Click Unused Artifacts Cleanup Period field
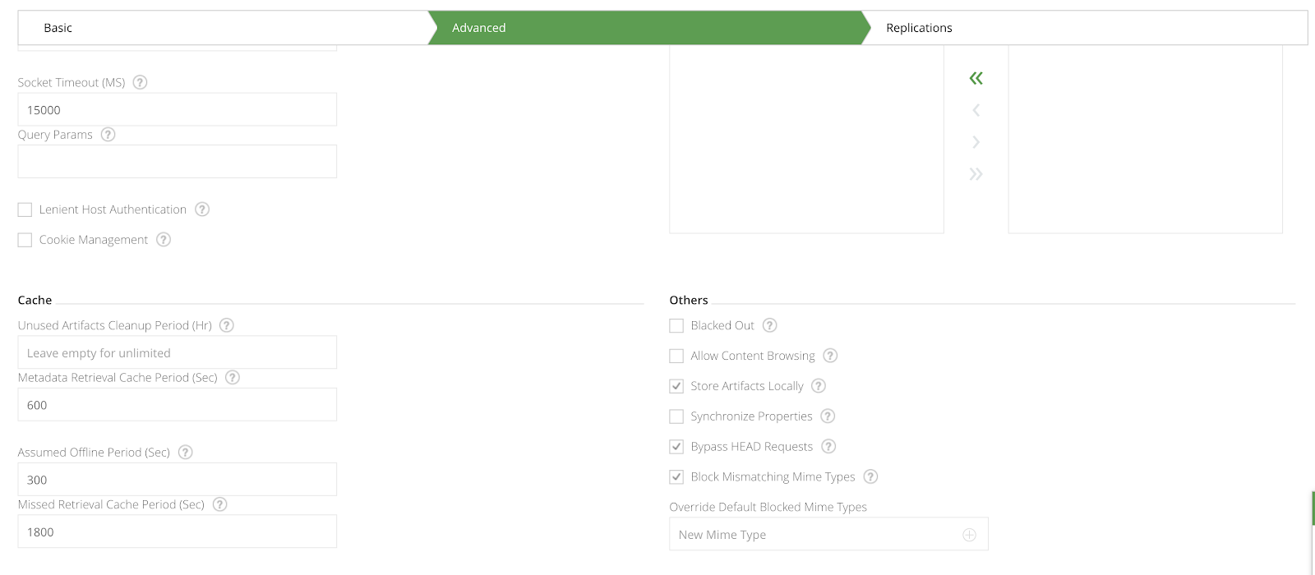This screenshot has height=575, width=1315. click(178, 352)
